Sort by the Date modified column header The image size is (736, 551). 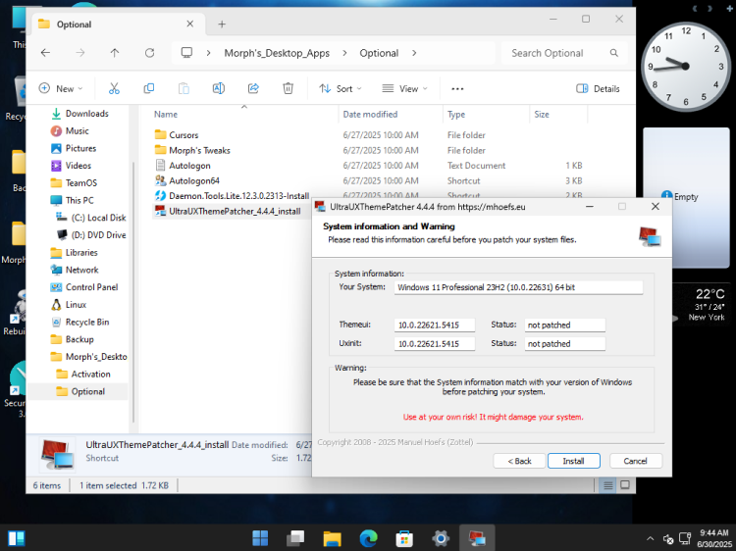coord(370,114)
